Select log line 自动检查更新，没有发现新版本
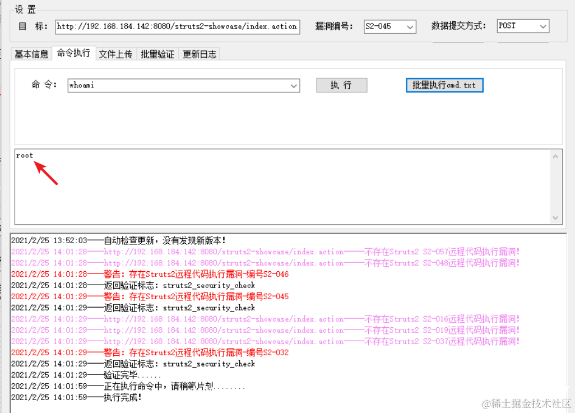 click(x=118, y=240)
